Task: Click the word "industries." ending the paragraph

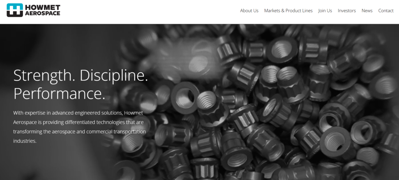Action: coord(25,141)
